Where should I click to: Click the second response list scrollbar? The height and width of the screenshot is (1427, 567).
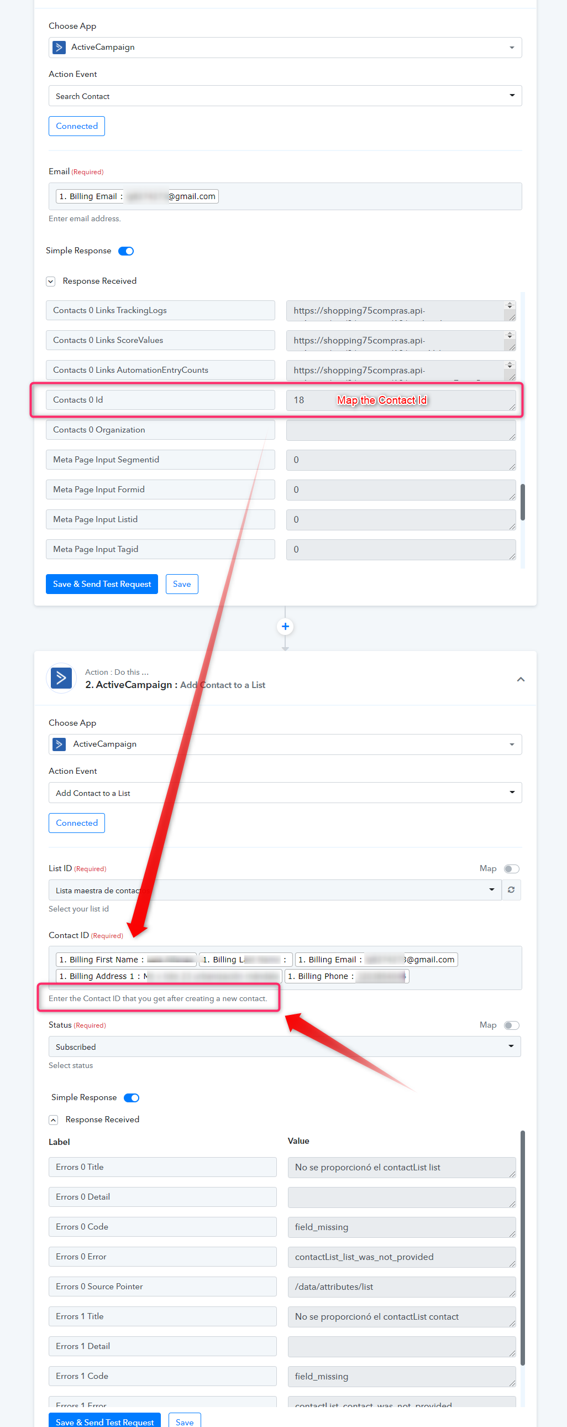(x=523, y=1247)
